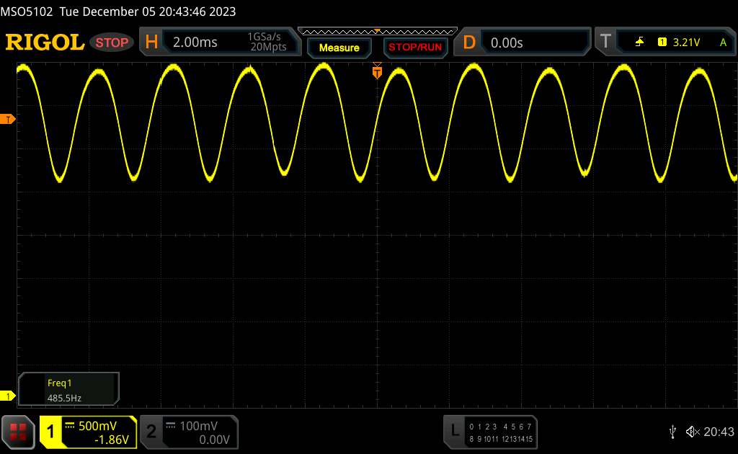Click the STOP status indicator

pos(112,43)
